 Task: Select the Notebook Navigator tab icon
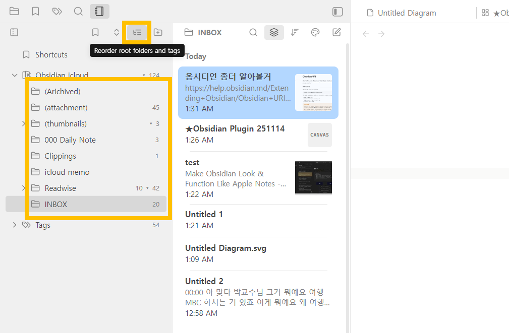coord(99,12)
